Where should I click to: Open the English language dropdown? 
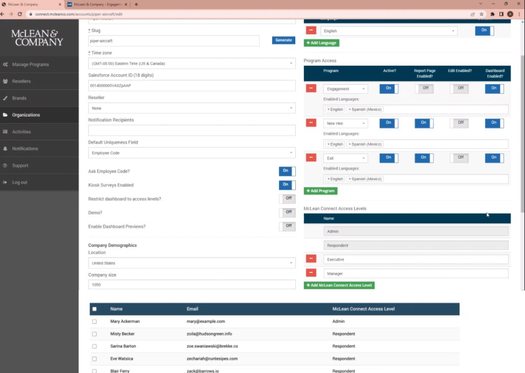[389, 31]
